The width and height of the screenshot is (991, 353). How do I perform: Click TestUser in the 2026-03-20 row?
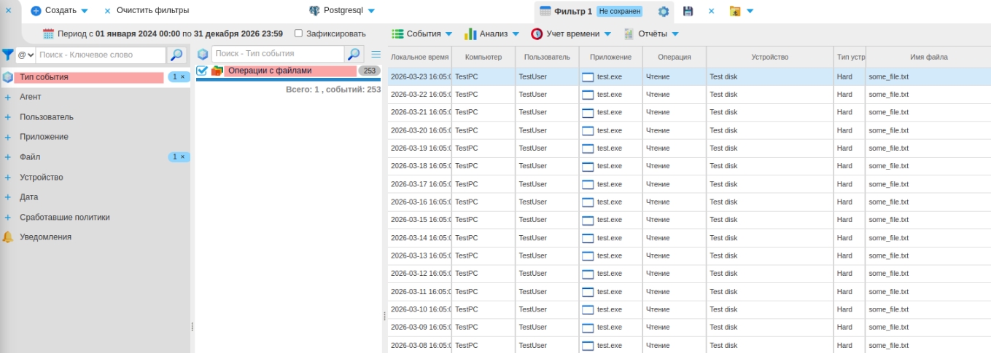coord(533,130)
